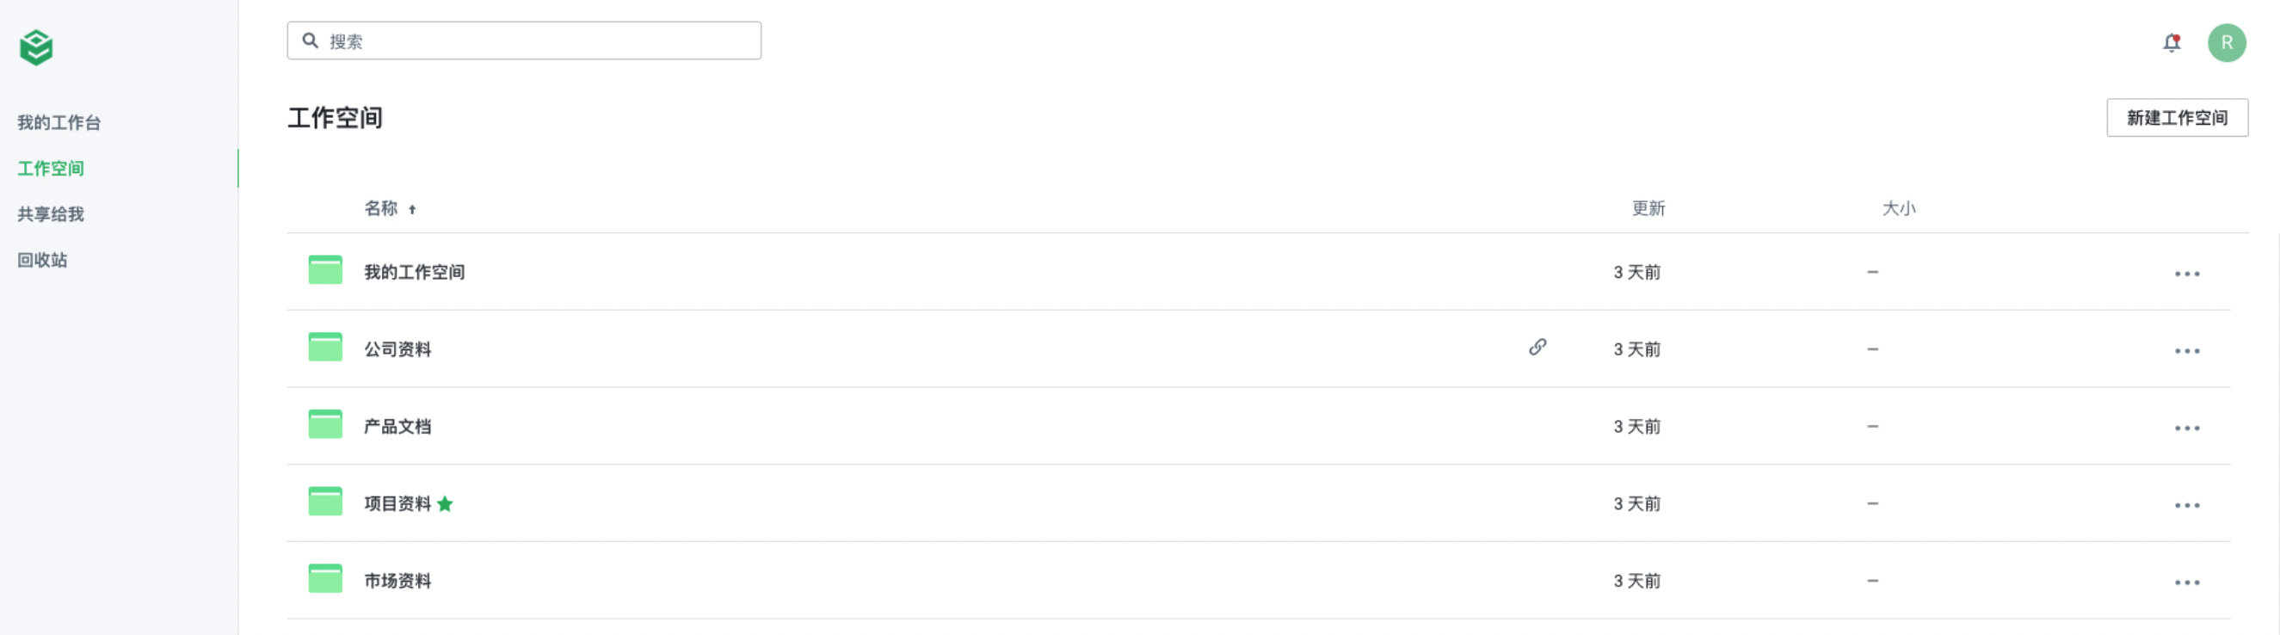This screenshot has height=635, width=2280.
Task: Open the notifications bell
Action: point(2171,42)
